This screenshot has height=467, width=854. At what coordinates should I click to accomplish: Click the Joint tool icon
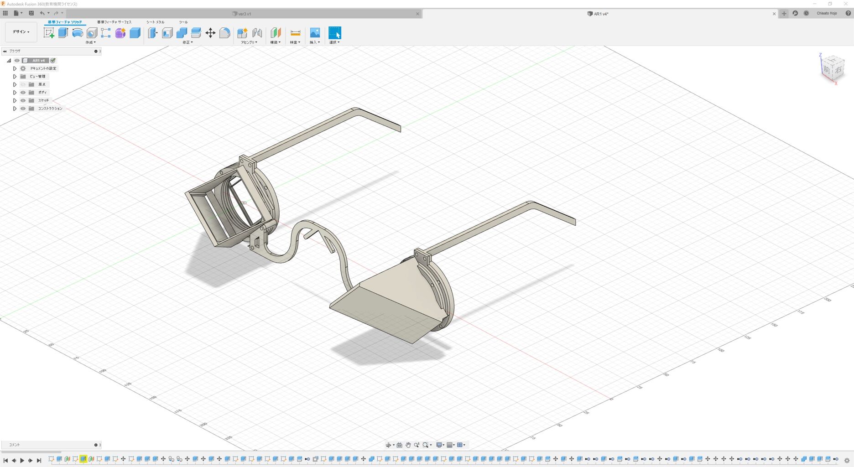click(257, 33)
